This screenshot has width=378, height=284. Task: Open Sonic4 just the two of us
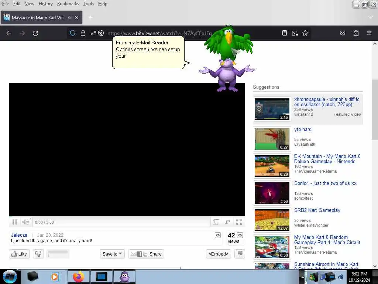click(325, 183)
